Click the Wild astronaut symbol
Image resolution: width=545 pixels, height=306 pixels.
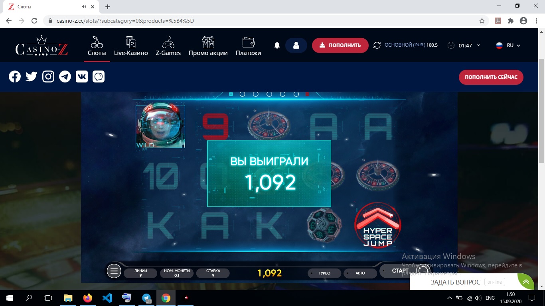pyautogui.click(x=160, y=127)
